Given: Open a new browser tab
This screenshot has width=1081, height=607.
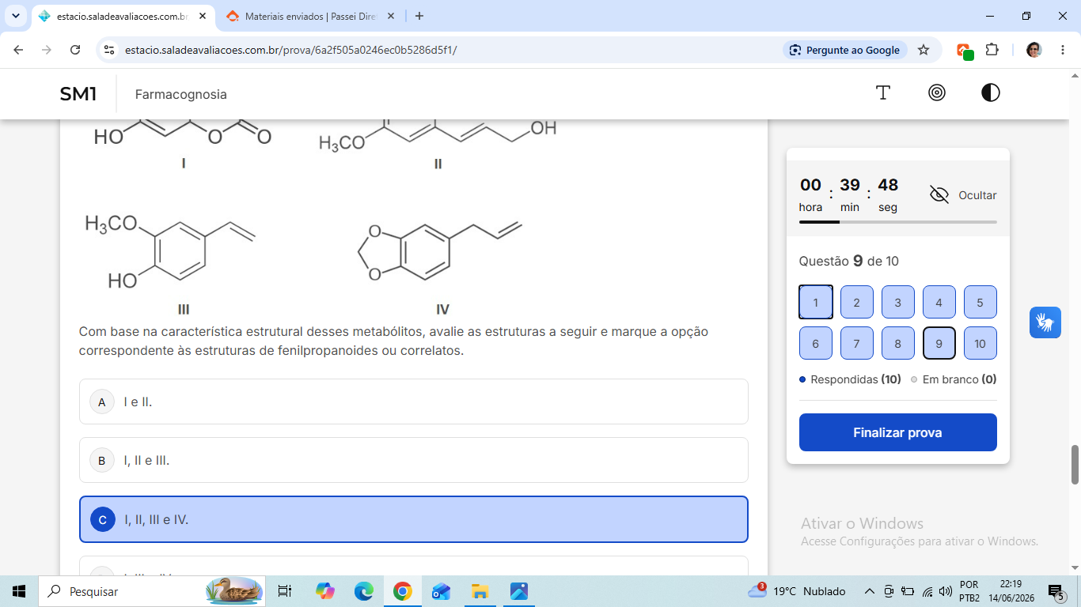Looking at the screenshot, I should tap(419, 16).
